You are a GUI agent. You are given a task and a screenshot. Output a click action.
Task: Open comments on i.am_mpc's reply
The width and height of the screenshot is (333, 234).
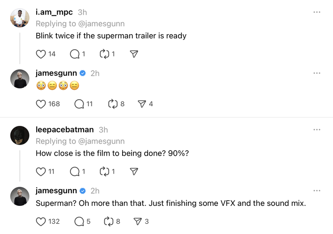click(x=75, y=54)
